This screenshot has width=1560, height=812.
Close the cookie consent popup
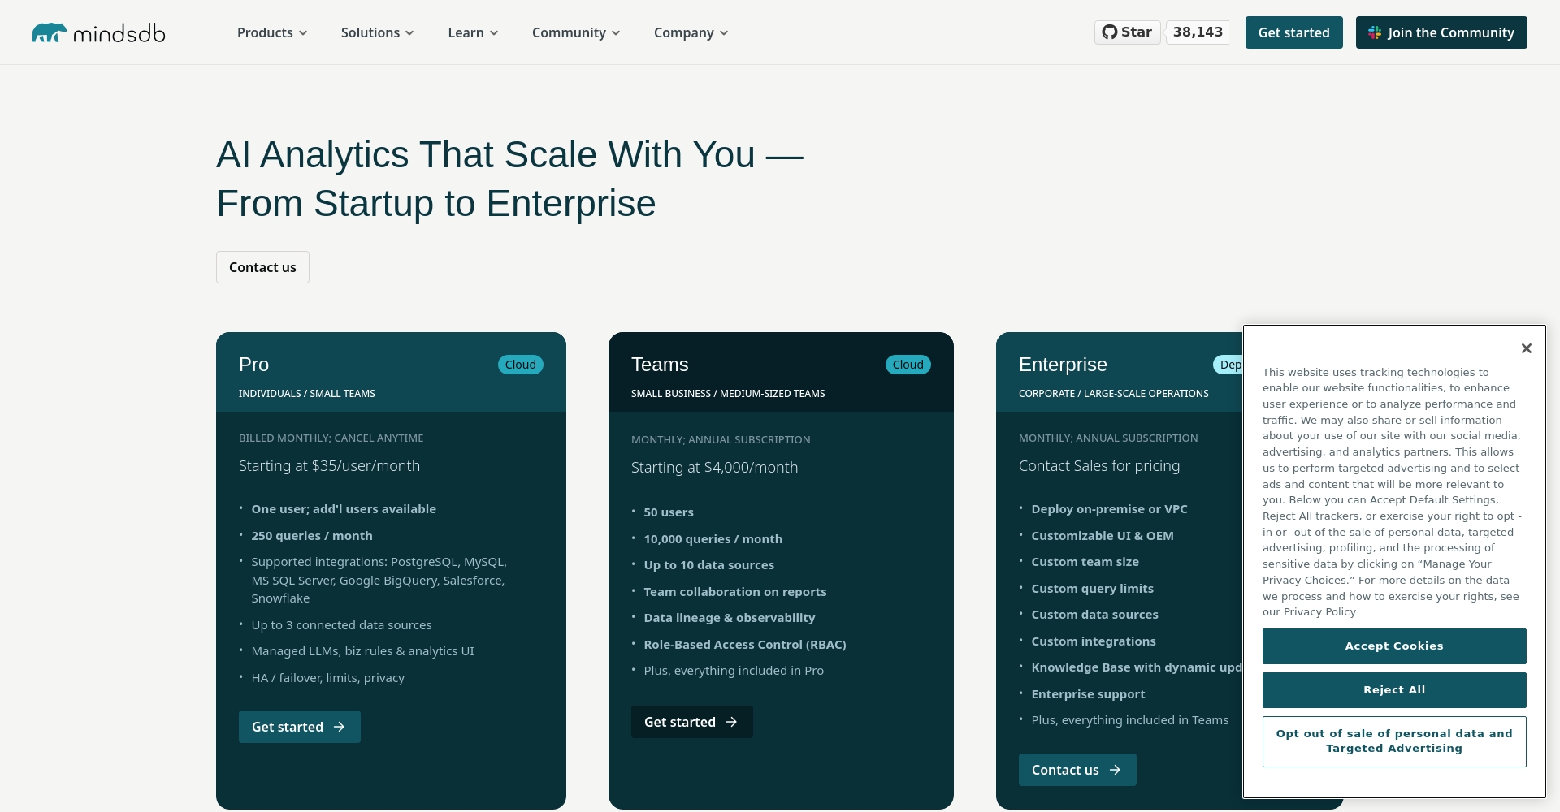coord(1526,348)
